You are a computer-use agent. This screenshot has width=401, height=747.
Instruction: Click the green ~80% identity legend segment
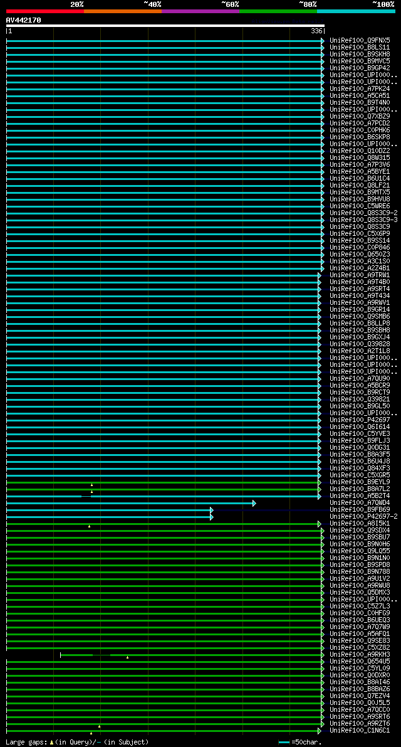click(x=278, y=11)
